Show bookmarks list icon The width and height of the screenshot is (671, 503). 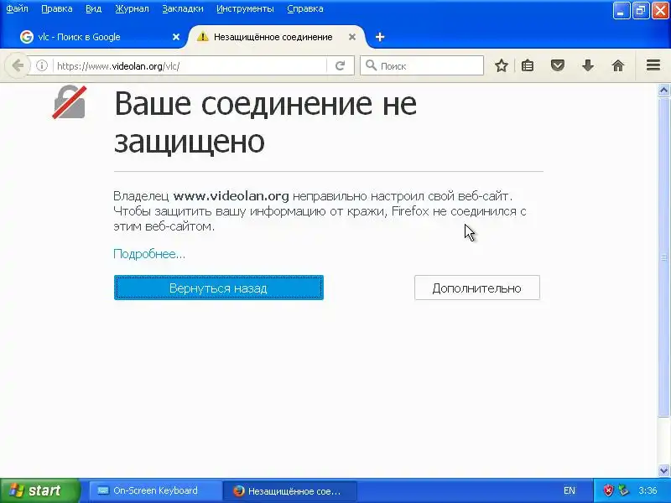528,66
